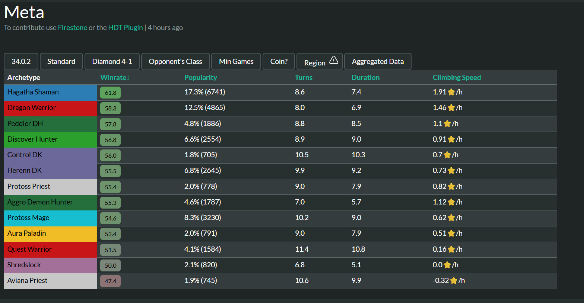Click the red 47.4 winrate badge

(110, 281)
